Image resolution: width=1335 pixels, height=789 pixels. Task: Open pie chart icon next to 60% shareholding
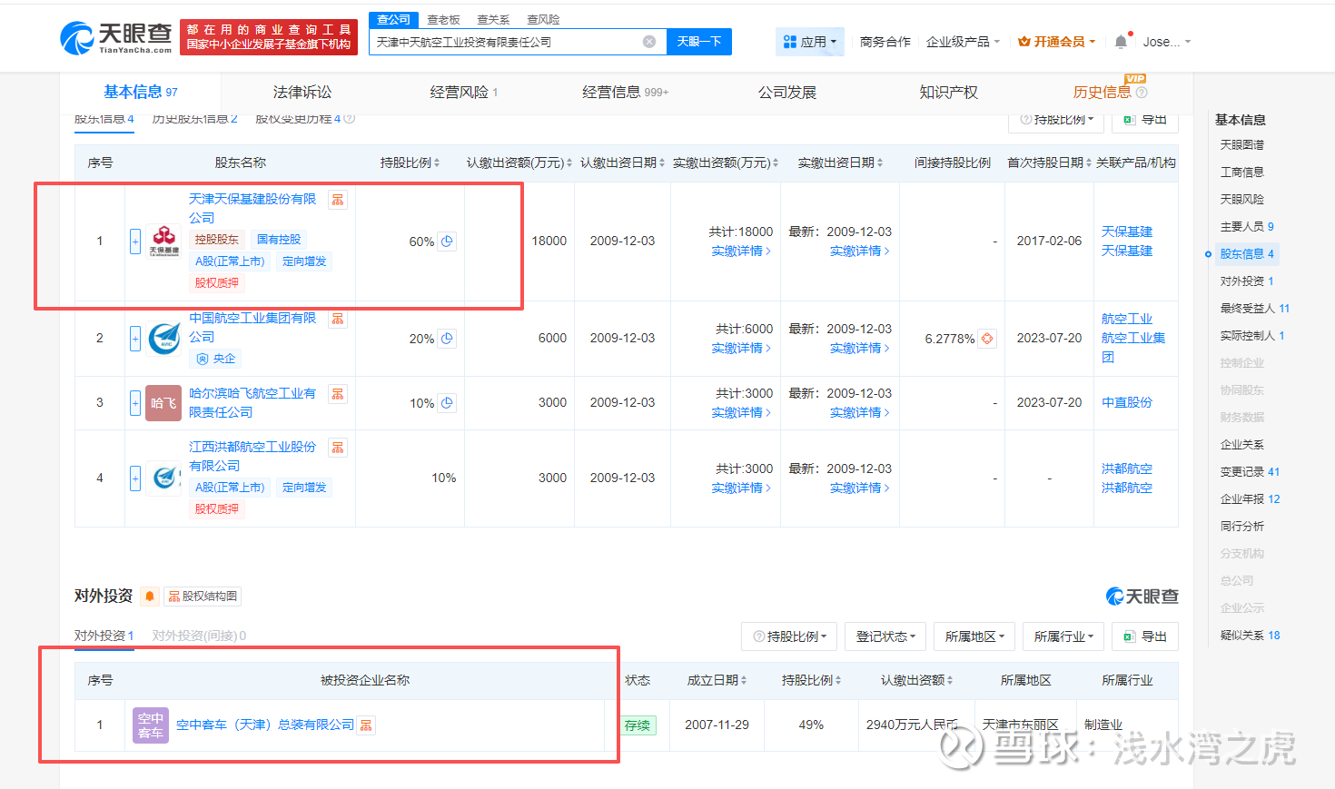[x=447, y=242]
